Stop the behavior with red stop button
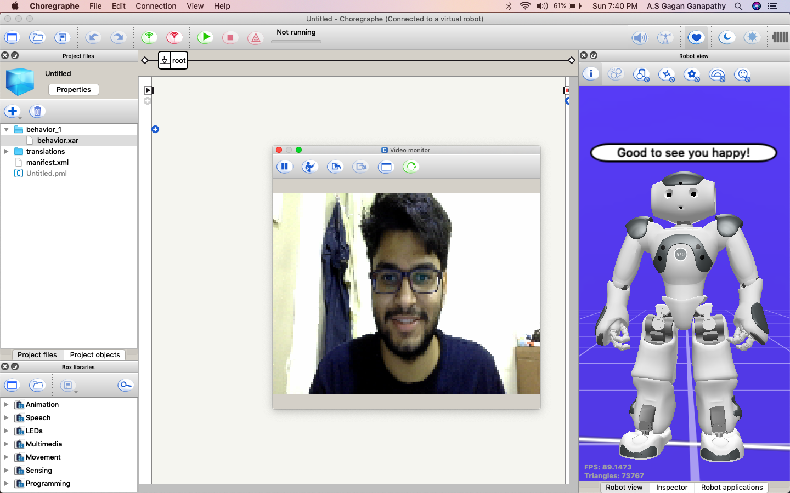The width and height of the screenshot is (790, 493). point(230,38)
